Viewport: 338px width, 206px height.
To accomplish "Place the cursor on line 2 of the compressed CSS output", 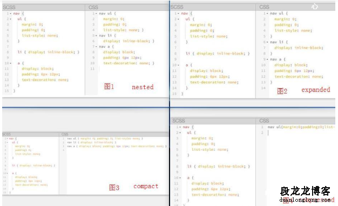I will point(301,132).
